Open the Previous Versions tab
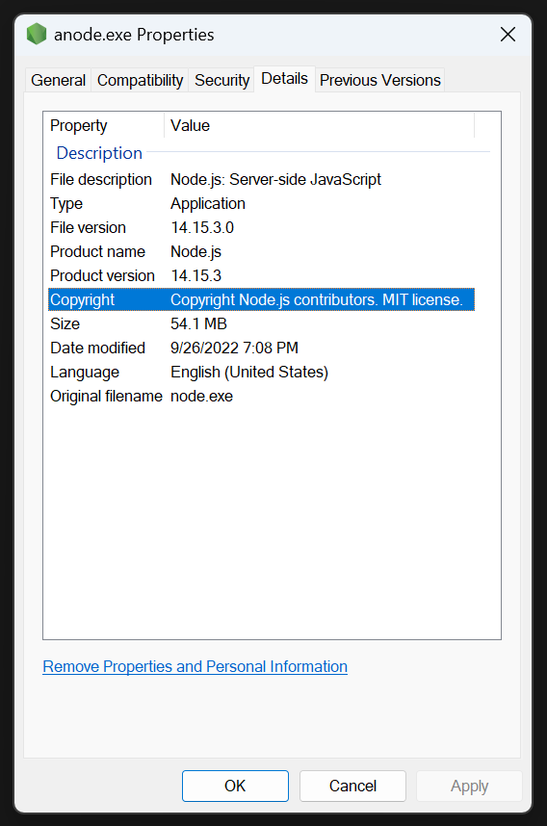Image resolution: width=547 pixels, height=826 pixels. (x=380, y=80)
